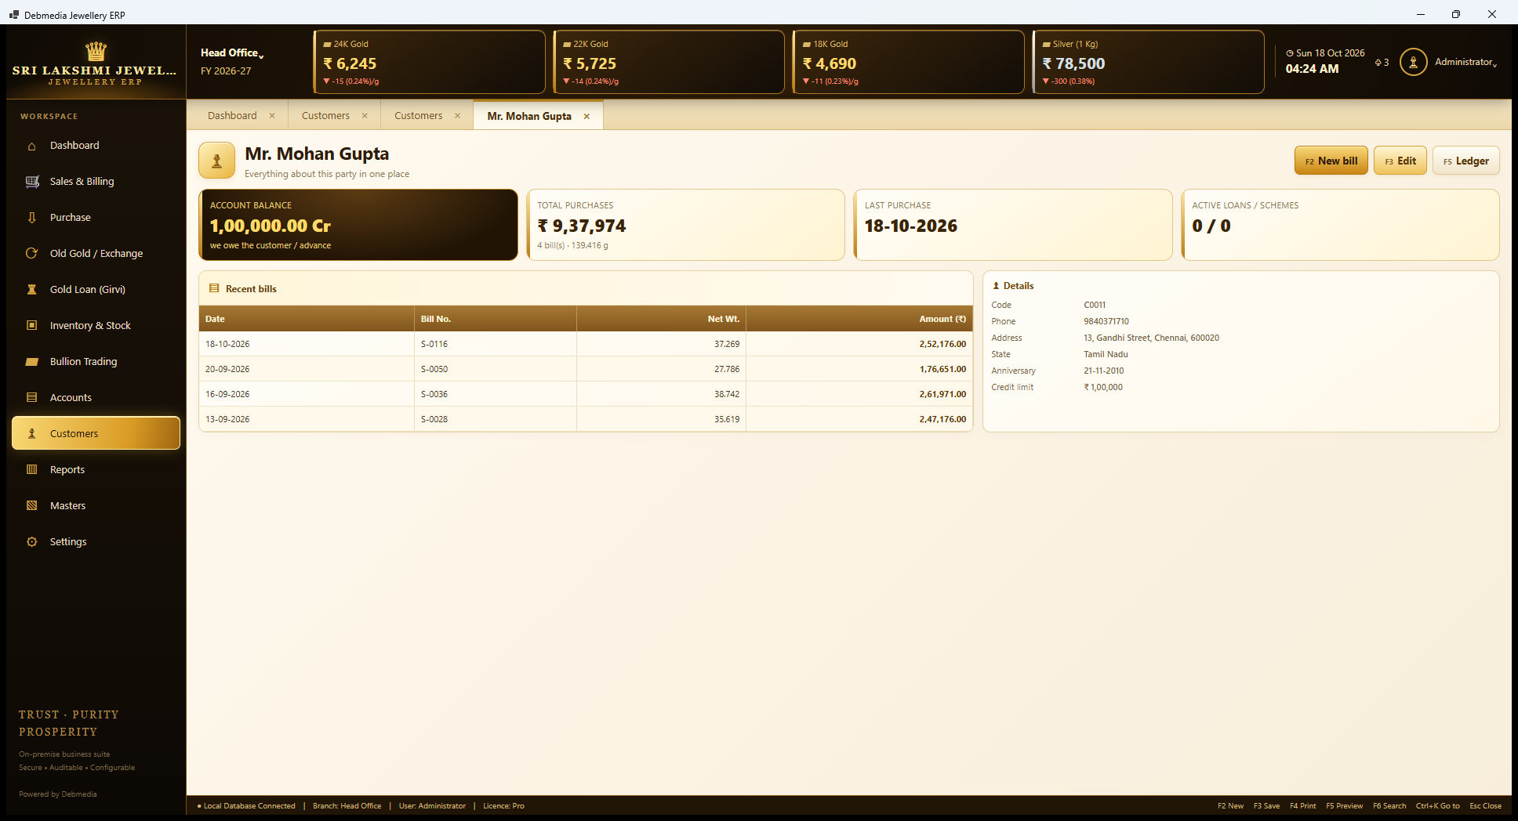
Task: Select bill S-0036 in recent bills
Action: pyautogui.click(x=586, y=394)
